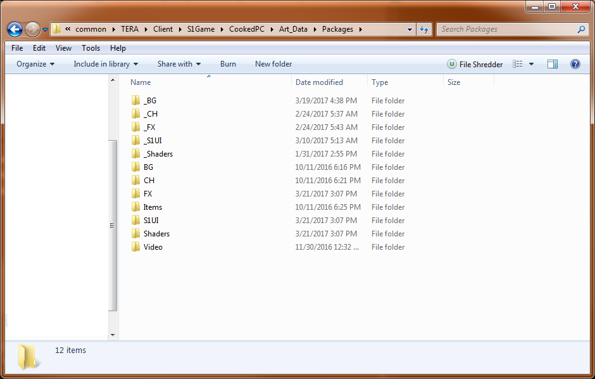Open the View menu
595x379 pixels.
[63, 48]
